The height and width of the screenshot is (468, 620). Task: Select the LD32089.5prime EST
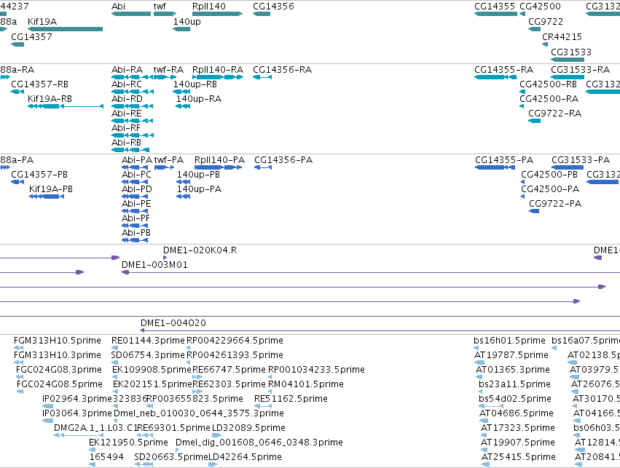[x=216, y=435]
